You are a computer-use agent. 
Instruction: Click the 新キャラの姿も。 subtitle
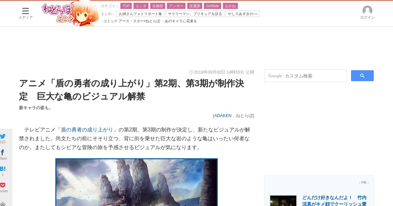click(x=36, y=108)
